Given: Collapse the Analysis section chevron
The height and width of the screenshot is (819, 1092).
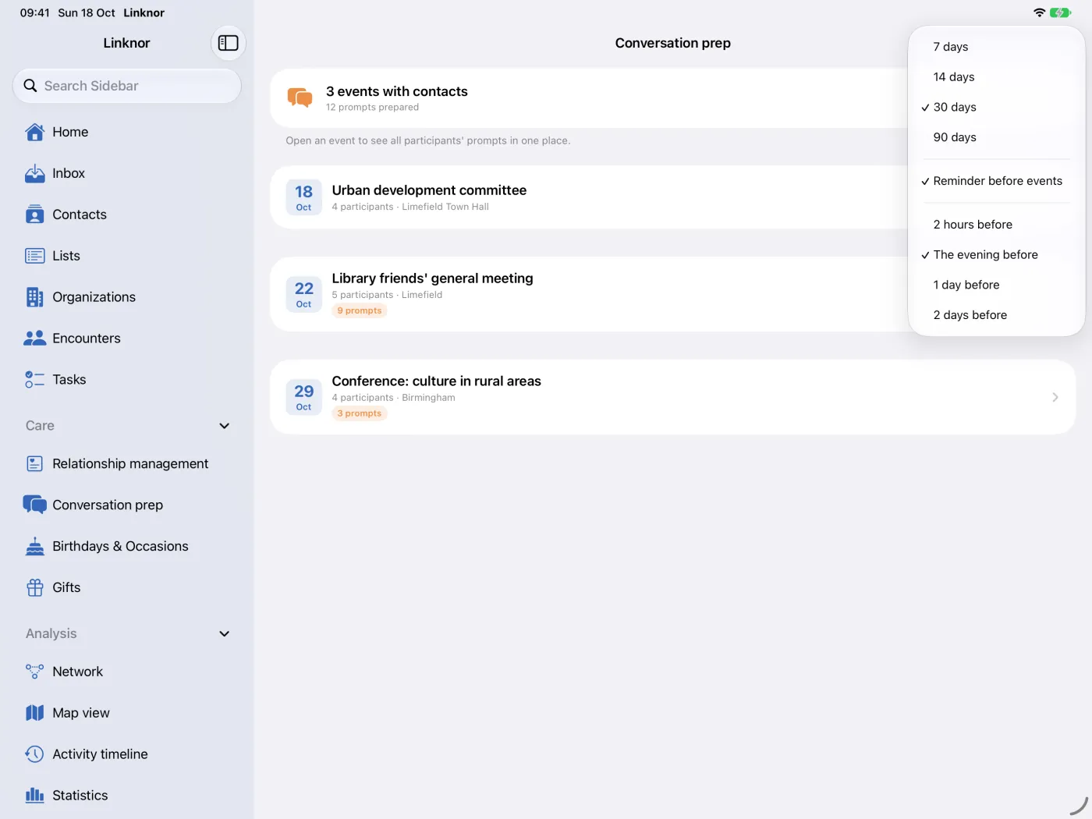Looking at the screenshot, I should click(x=225, y=634).
